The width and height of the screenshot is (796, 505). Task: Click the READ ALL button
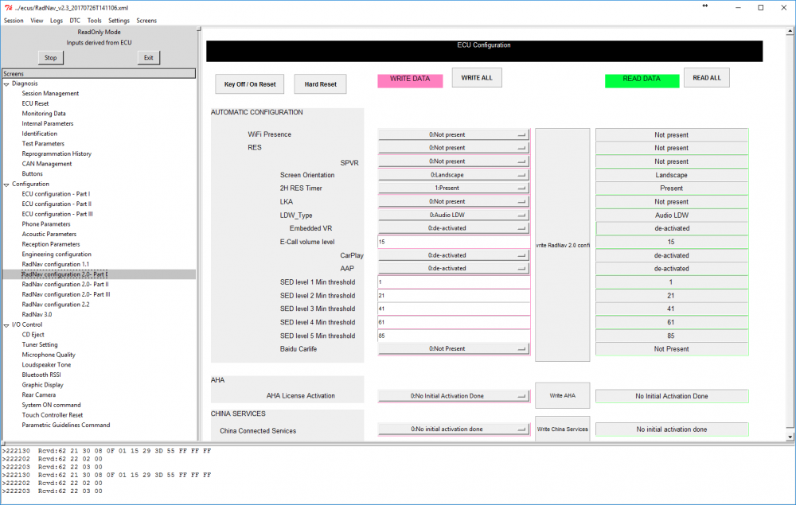click(x=707, y=78)
